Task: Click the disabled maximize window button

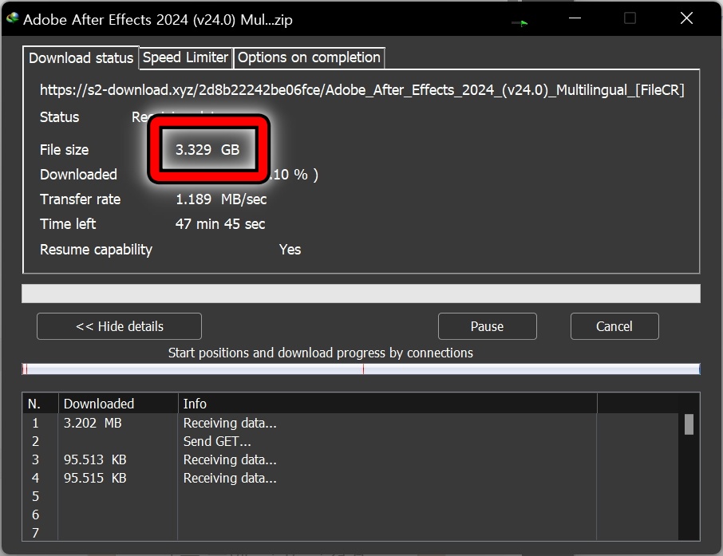Action: 630,18
